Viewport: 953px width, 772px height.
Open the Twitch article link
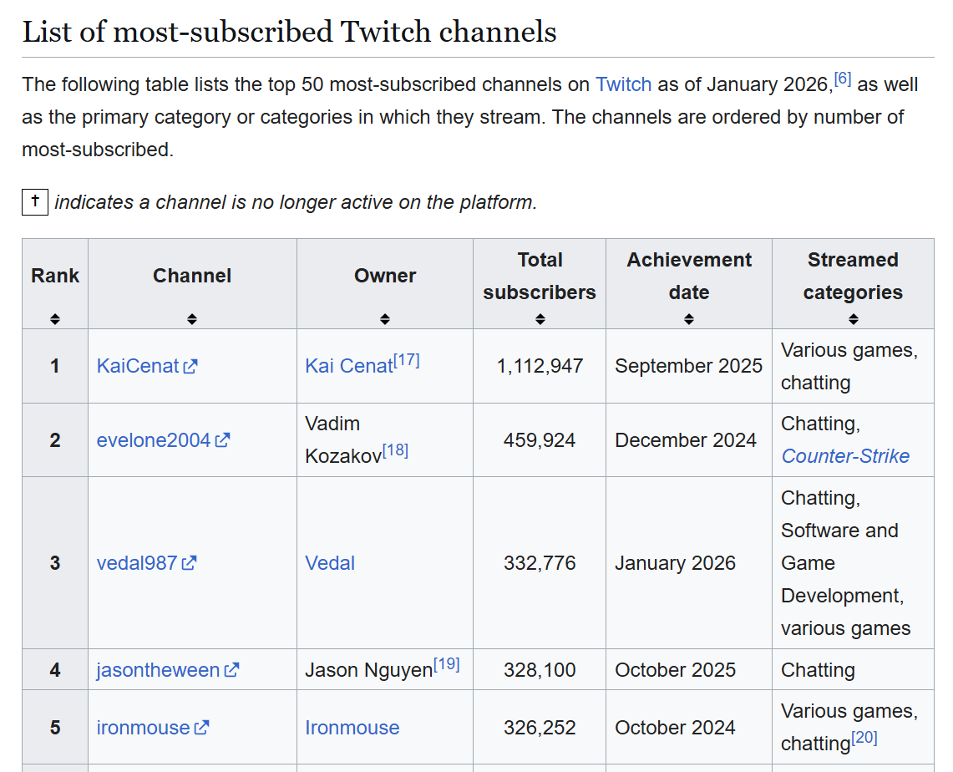(x=623, y=84)
